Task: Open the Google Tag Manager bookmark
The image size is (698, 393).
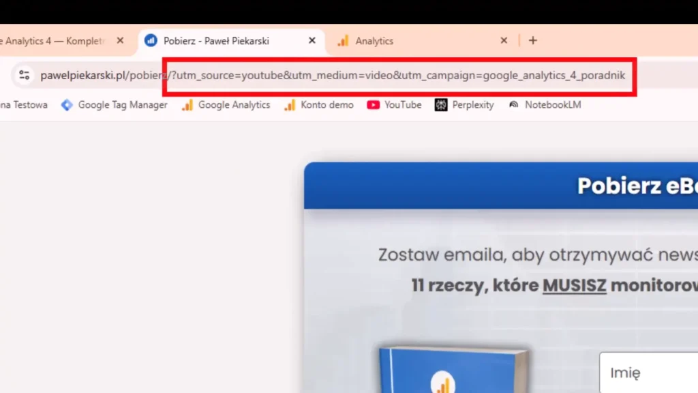Action: [115, 105]
